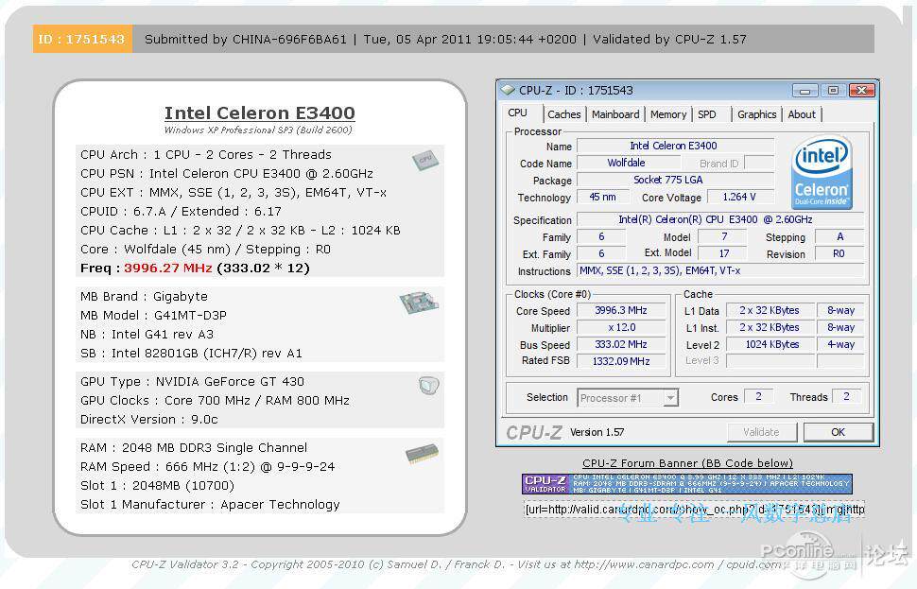Click the Validate button
917x589 pixels.
click(761, 432)
